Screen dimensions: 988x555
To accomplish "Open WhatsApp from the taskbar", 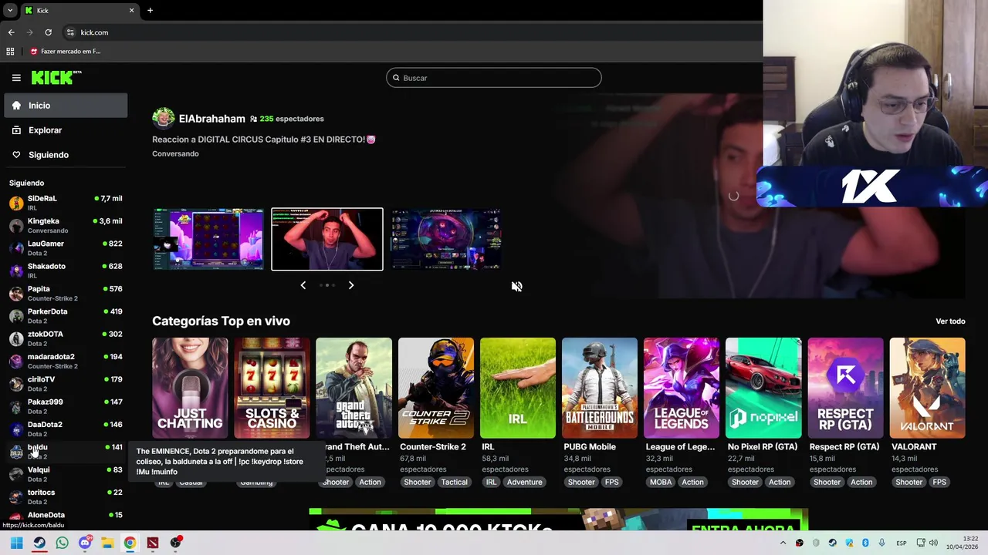I will [62, 543].
